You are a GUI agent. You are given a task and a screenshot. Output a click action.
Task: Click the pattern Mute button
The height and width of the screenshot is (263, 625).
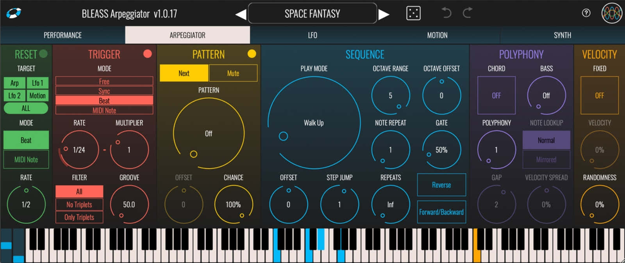pyautogui.click(x=233, y=73)
